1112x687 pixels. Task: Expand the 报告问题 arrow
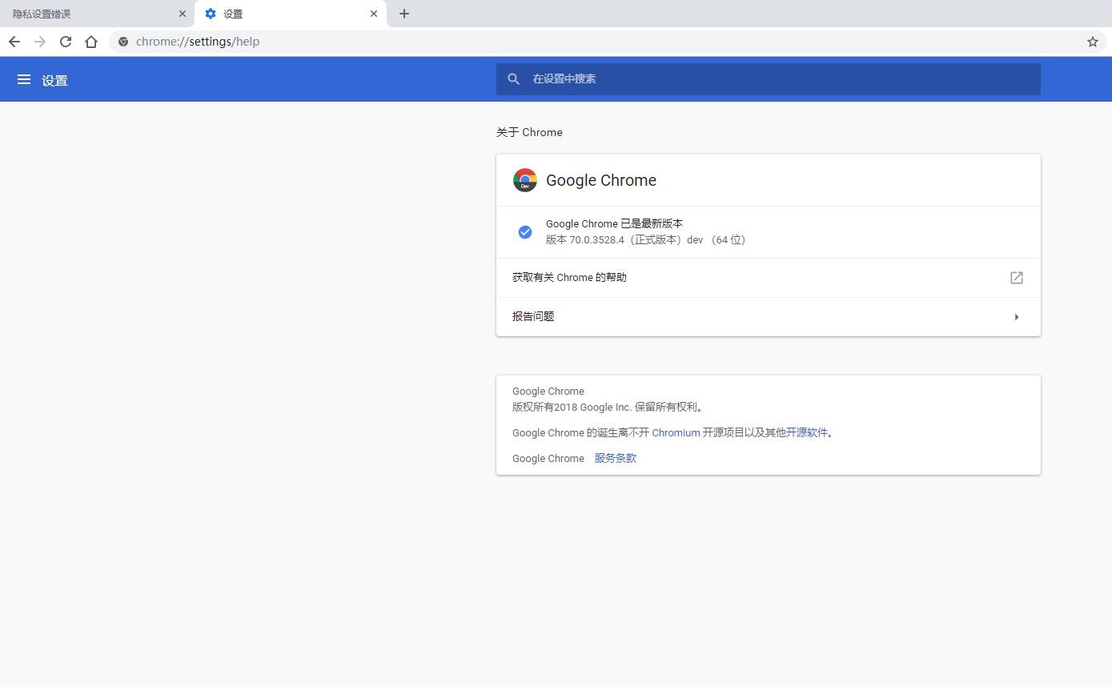click(x=1016, y=317)
